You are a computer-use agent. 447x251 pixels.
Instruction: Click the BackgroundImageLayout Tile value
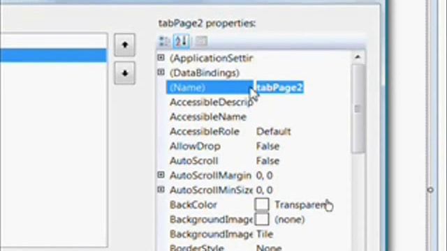coord(265,234)
